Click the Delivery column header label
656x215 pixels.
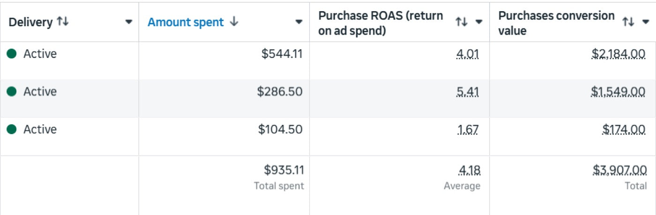pyautogui.click(x=30, y=22)
